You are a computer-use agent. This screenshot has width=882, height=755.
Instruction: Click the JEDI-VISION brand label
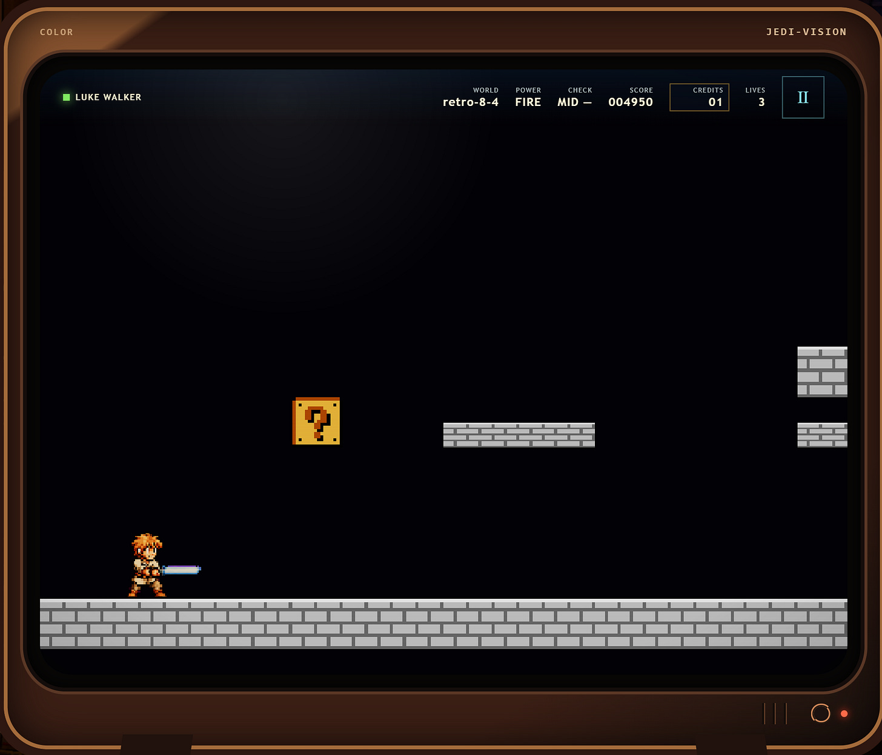(x=806, y=32)
